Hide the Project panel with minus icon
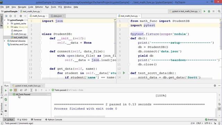The image size is (222, 125). click(x=25, y=16)
